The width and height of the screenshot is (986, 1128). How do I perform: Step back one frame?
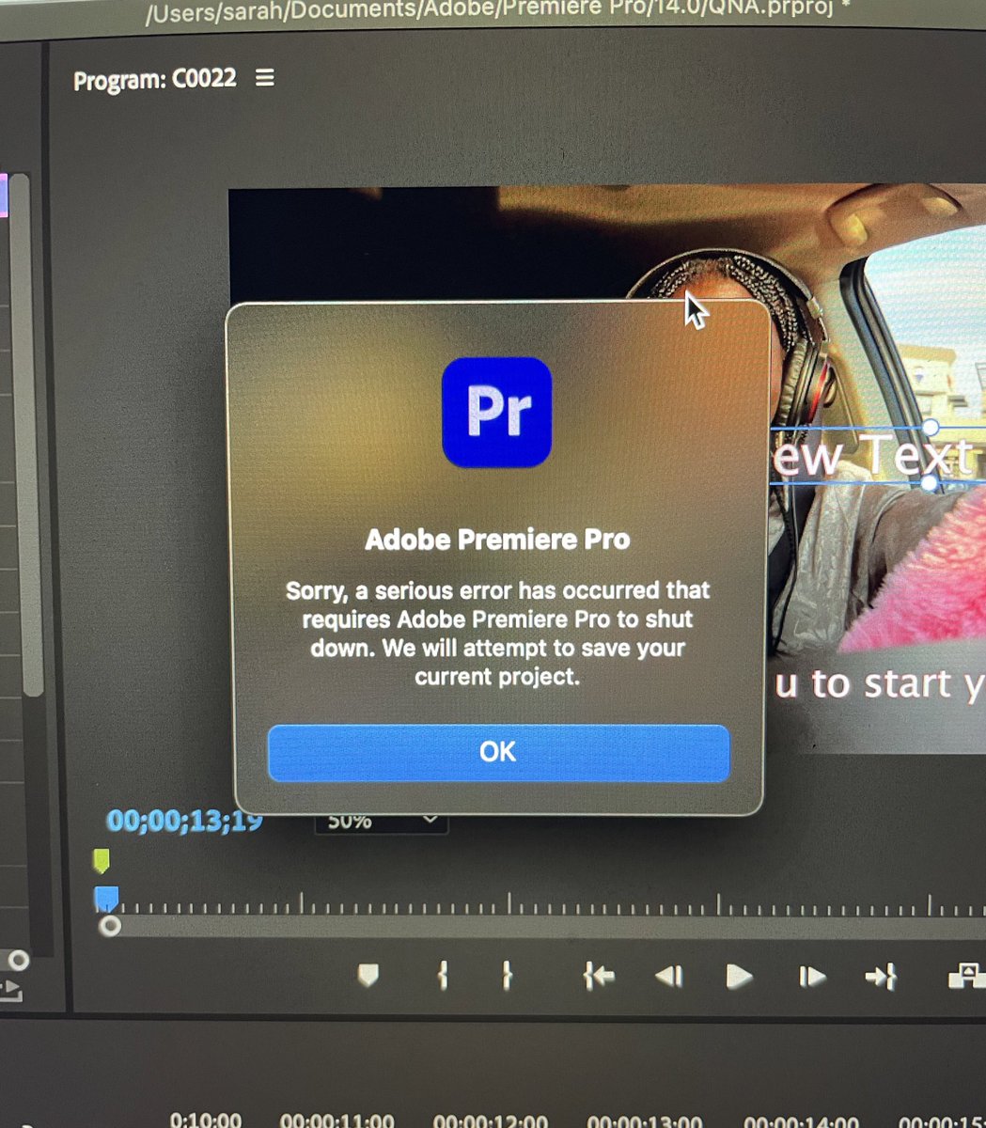point(668,978)
